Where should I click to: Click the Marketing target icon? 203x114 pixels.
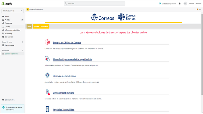(3, 34)
